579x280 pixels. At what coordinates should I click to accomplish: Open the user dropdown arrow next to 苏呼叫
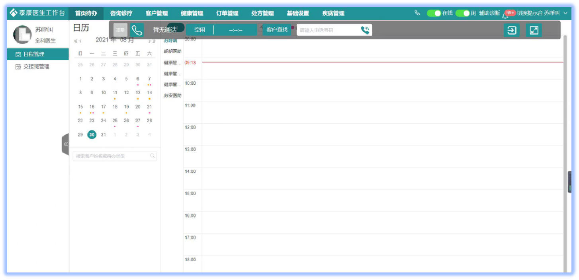(x=565, y=13)
